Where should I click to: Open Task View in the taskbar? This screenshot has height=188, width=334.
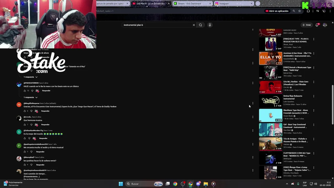coord(168,184)
